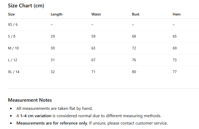Select the XL / 14 size row label

click(x=13, y=72)
